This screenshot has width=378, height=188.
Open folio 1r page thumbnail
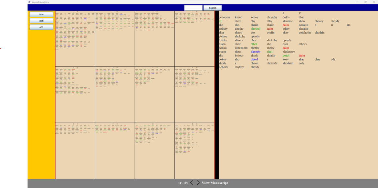[75, 38]
